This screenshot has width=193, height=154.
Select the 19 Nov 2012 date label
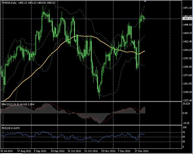[x=108, y=151]
